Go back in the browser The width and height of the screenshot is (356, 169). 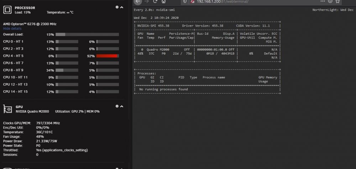[137, 1]
